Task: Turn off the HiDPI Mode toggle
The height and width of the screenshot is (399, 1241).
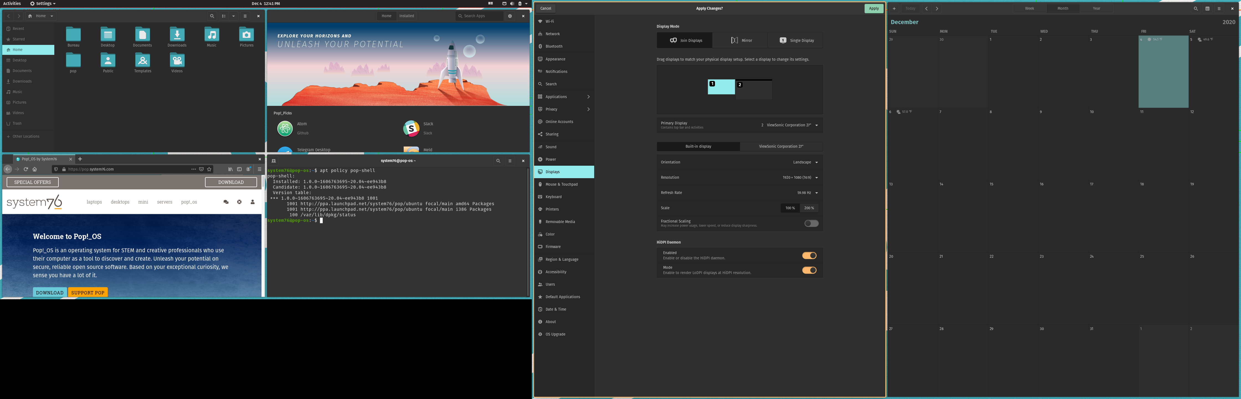Action: point(809,270)
